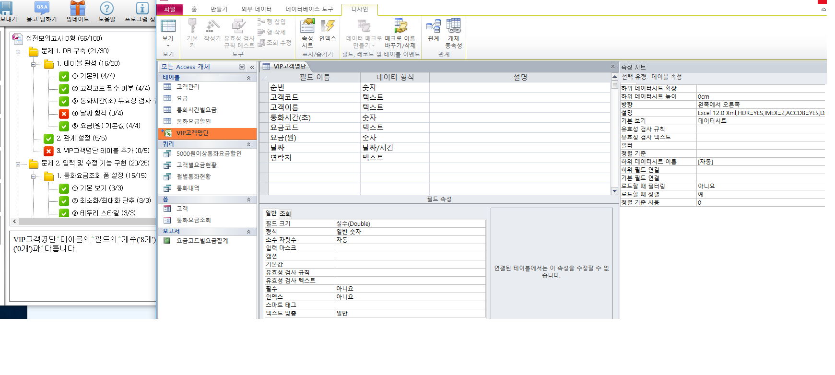Collapse the 문제 1. DB 구축 tree node

point(18,51)
